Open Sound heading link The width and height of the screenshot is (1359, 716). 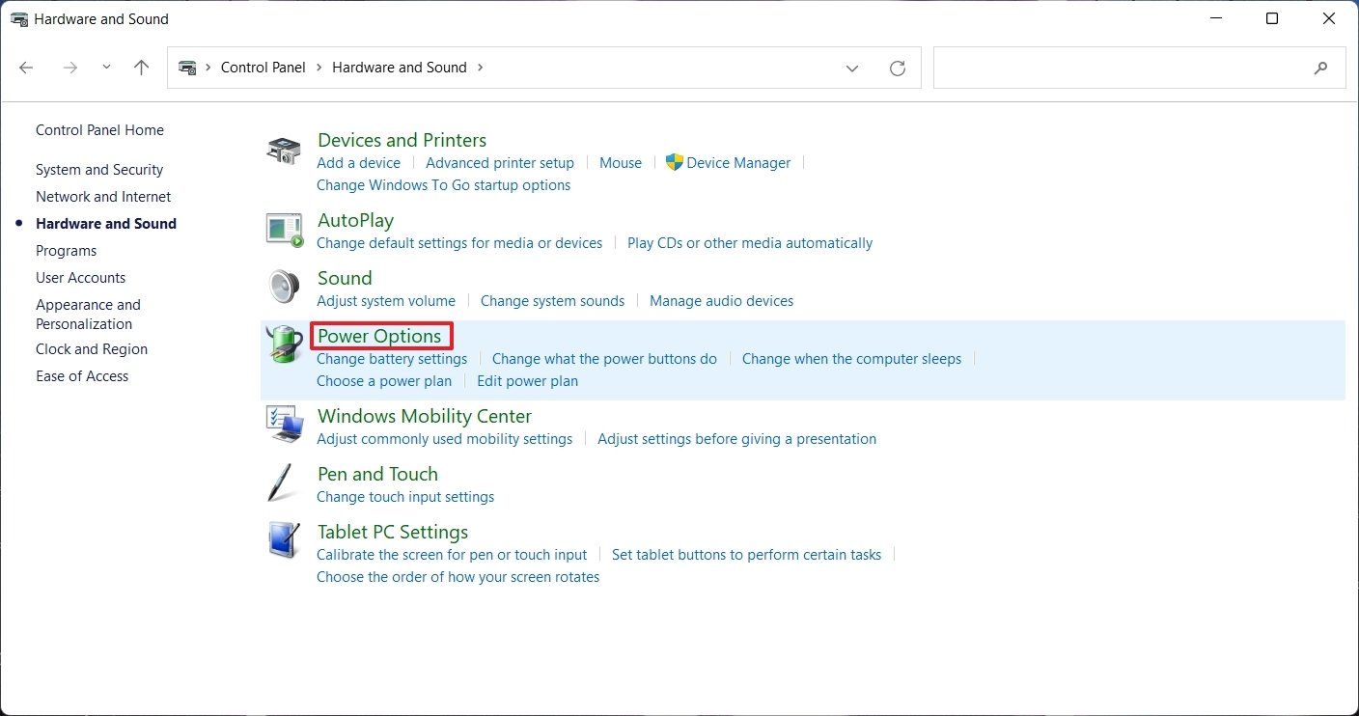coord(345,278)
